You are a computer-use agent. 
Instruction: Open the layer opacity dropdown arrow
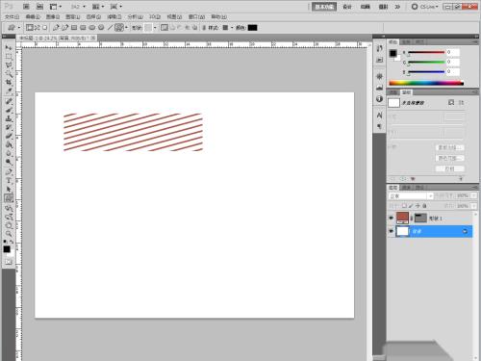(474, 195)
